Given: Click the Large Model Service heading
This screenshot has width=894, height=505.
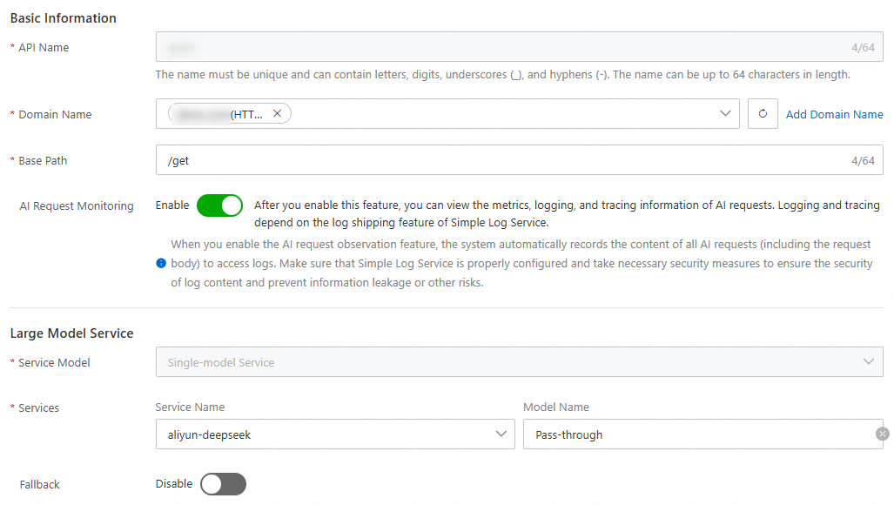Looking at the screenshot, I should point(72,333).
